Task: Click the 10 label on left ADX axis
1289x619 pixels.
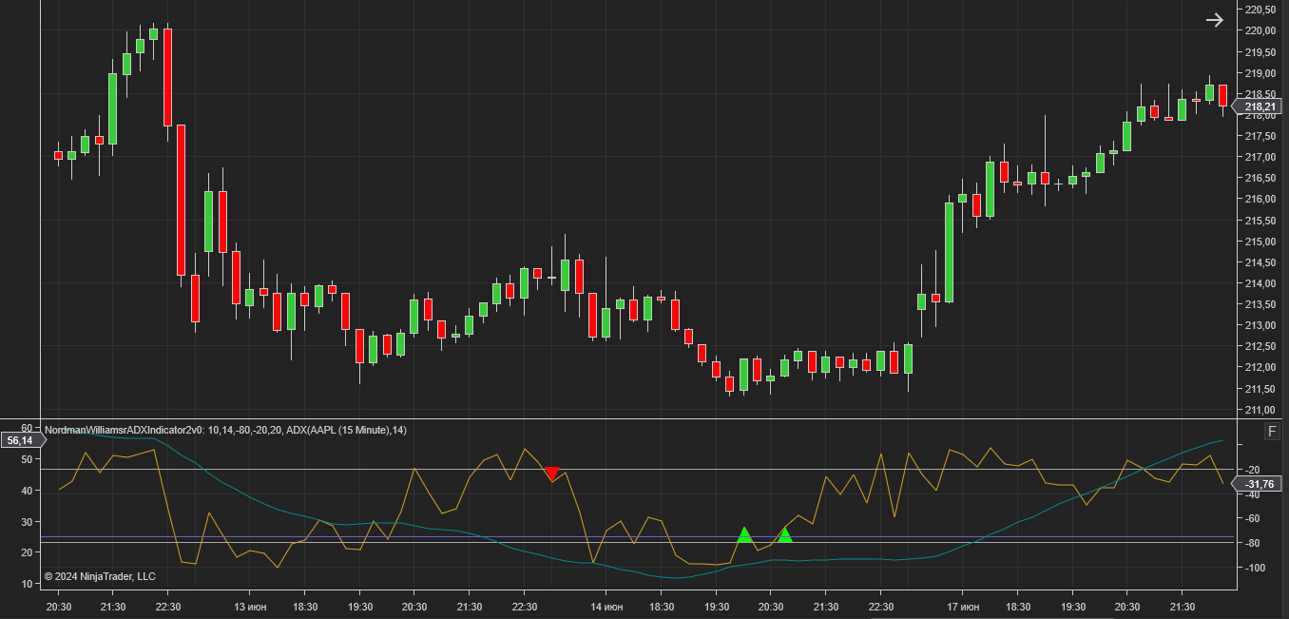Action: tap(27, 583)
